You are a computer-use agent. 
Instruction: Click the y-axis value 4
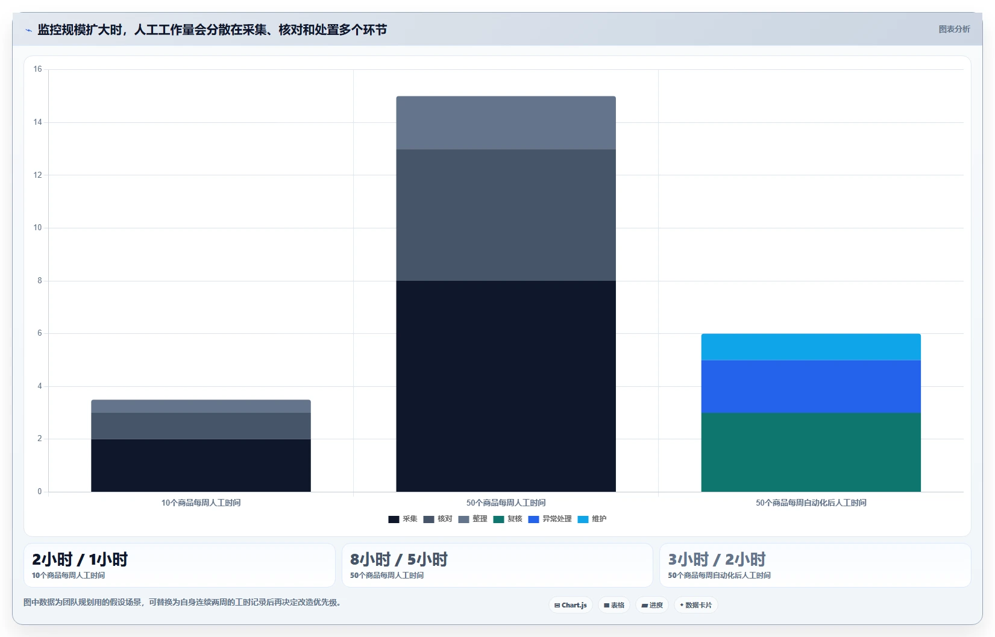[x=40, y=386]
